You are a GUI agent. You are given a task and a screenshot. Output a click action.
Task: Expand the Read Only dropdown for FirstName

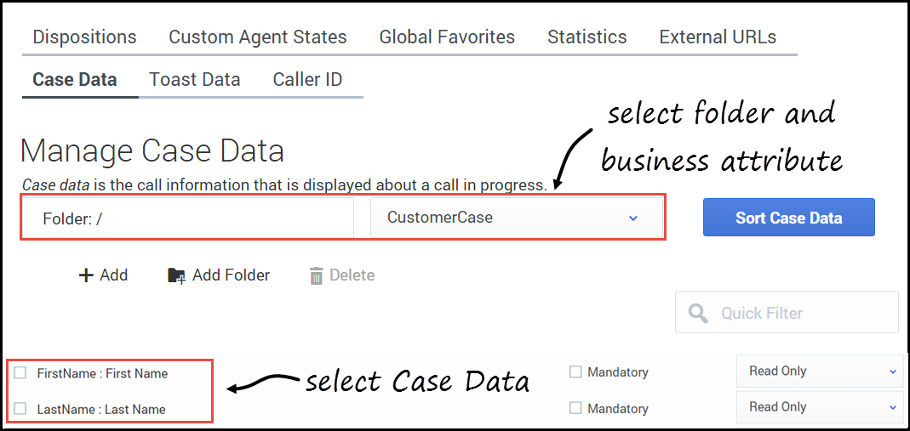(x=818, y=371)
